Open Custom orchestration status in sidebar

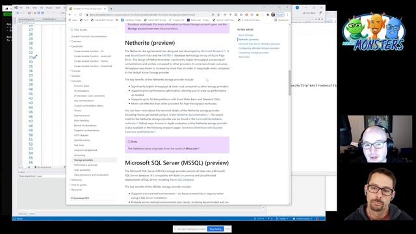tap(88, 105)
